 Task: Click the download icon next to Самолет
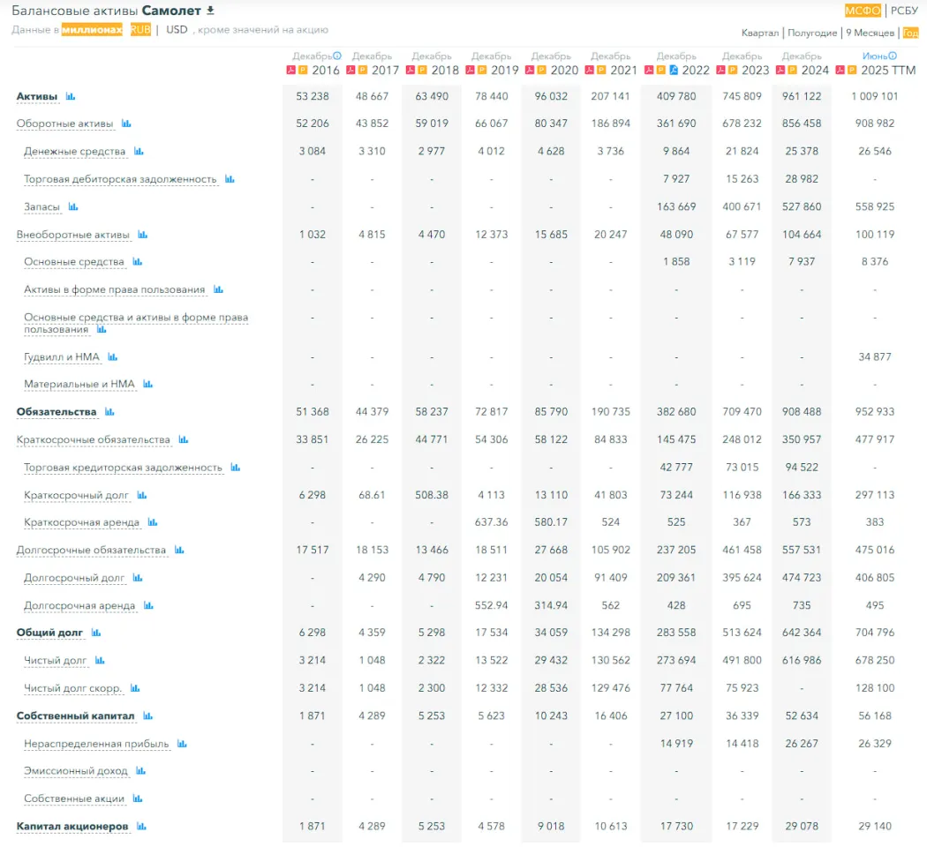[210, 11]
